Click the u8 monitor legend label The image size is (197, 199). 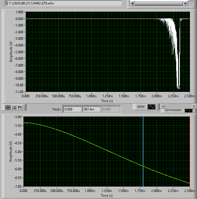click(173, 110)
